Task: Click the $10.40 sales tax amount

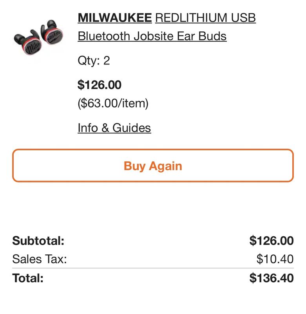Action: pyautogui.click(x=275, y=259)
